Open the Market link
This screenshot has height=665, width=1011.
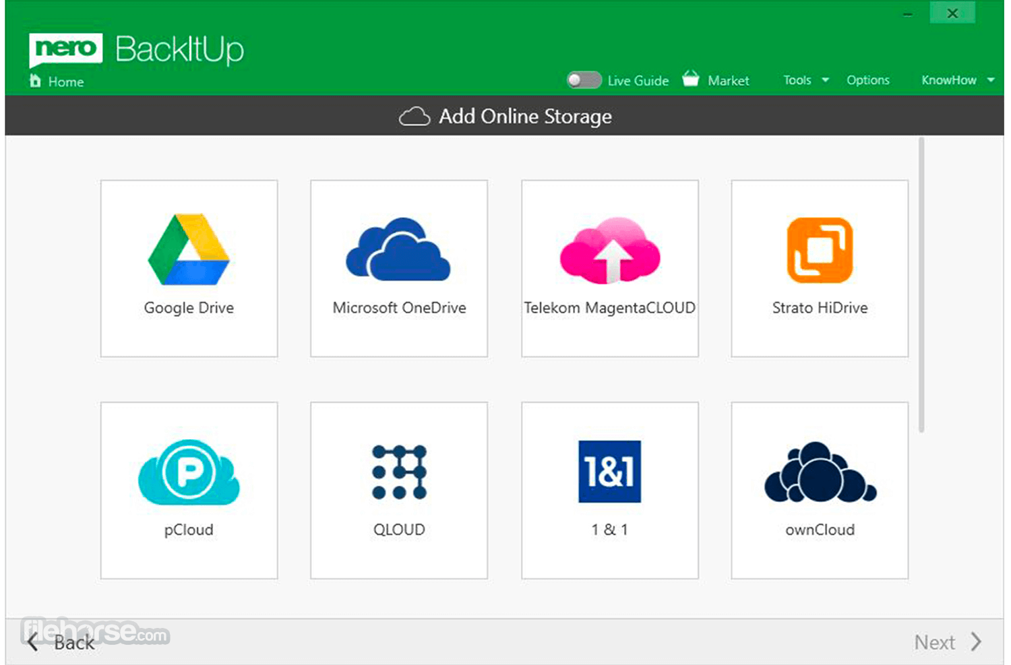point(728,81)
